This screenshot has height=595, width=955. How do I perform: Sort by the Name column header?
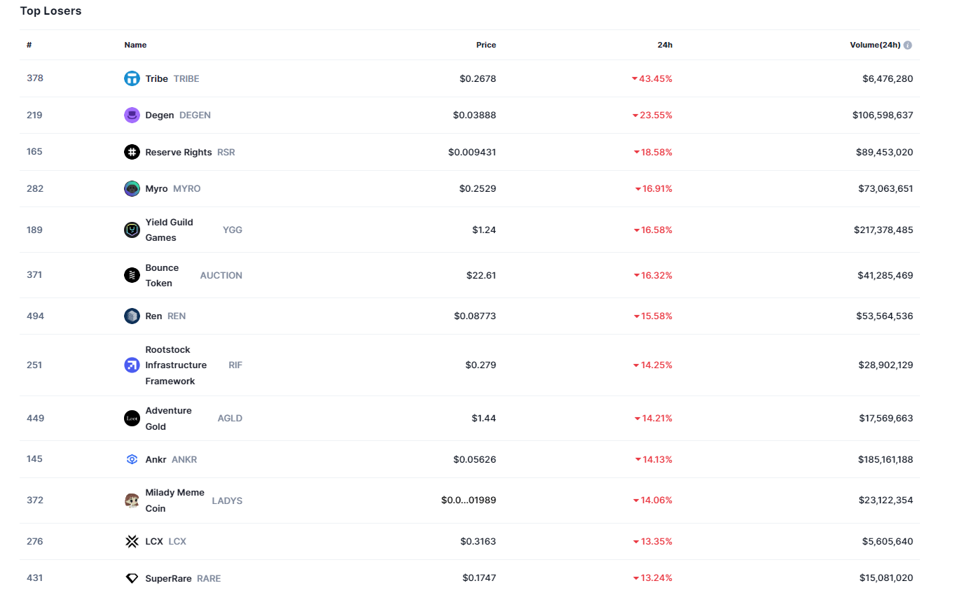tap(135, 45)
